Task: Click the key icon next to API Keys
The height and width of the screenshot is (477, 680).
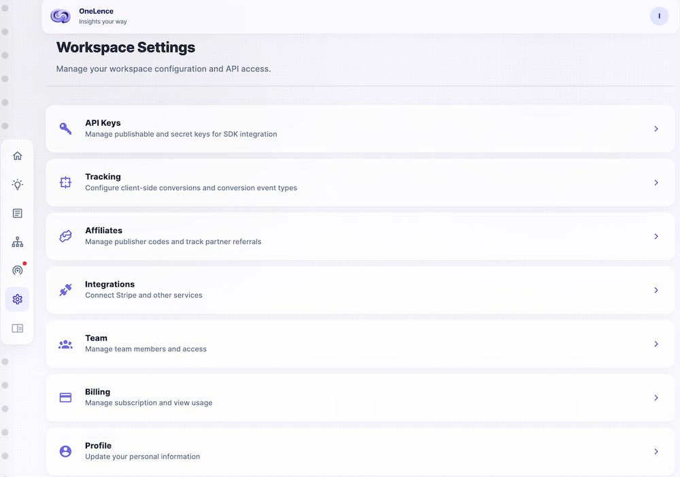Action: coord(65,128)
